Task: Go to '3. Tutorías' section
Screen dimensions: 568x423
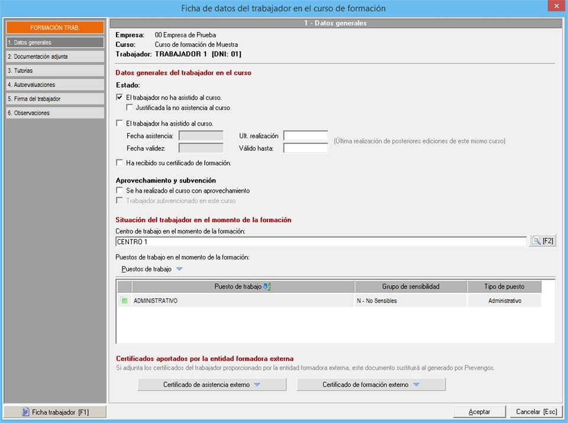Action: pyautogui.click(x=55, y=70)
